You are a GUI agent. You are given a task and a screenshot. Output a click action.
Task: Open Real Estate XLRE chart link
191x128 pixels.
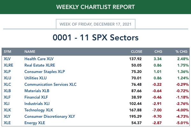click(40, 65)
